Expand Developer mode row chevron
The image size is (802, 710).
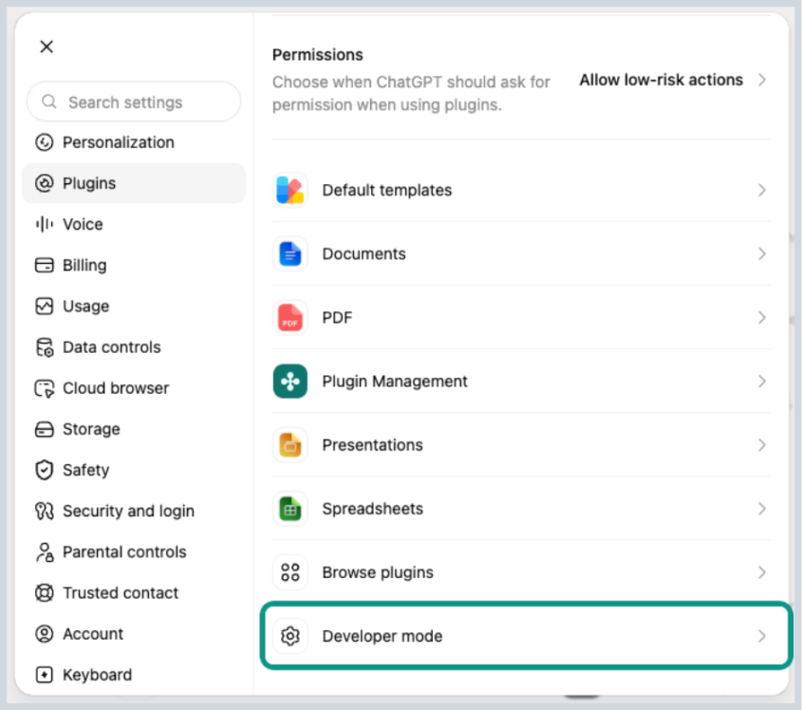761,636
